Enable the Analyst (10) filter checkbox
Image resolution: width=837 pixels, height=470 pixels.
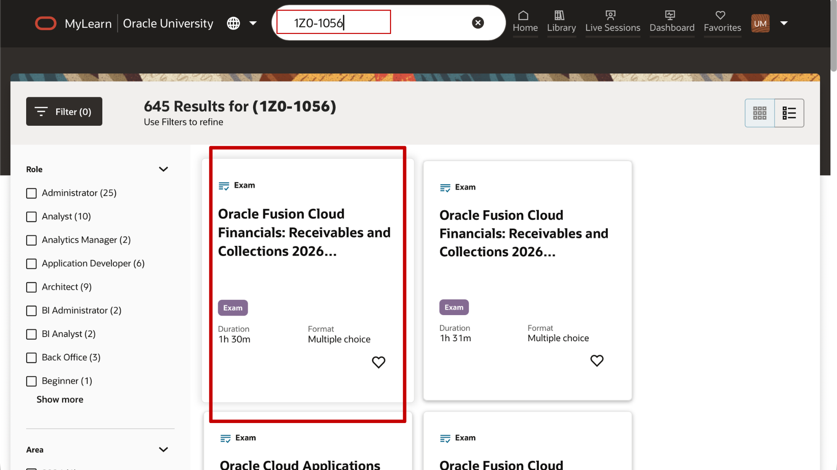(31, 217)
